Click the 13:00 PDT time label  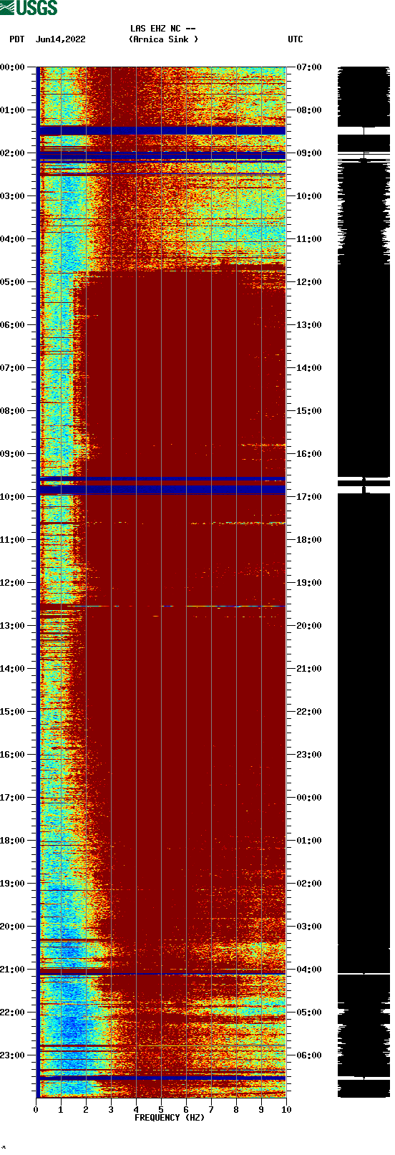click(x=12, y=626)
